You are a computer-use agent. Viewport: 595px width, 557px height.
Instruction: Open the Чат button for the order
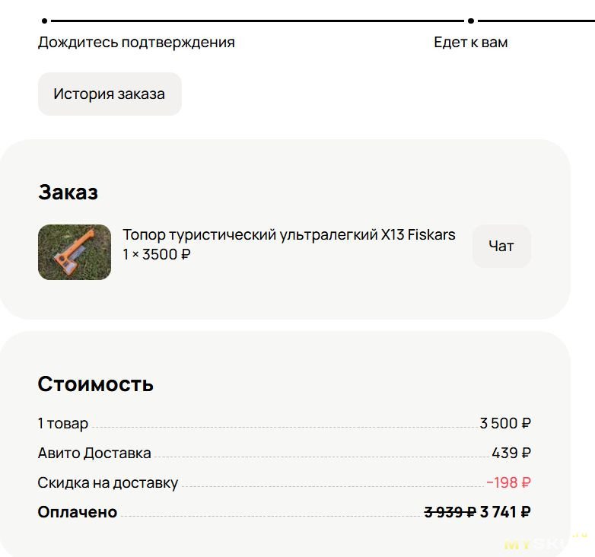501,247
